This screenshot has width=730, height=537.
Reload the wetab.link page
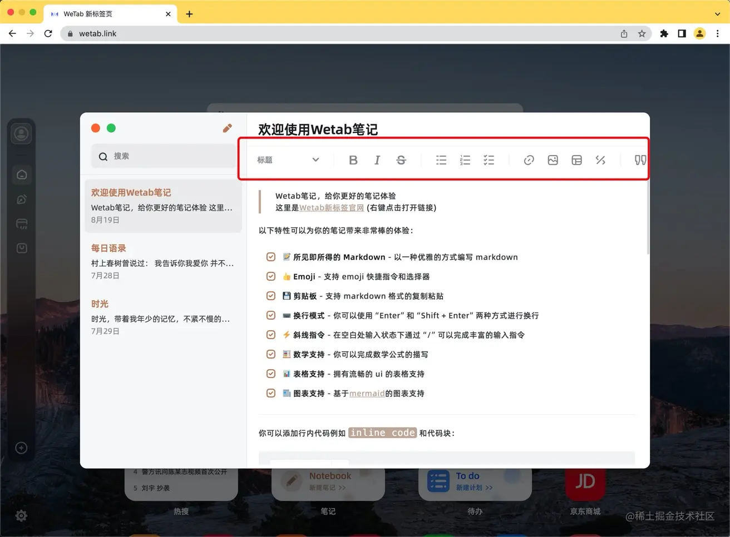coord(48,34)
